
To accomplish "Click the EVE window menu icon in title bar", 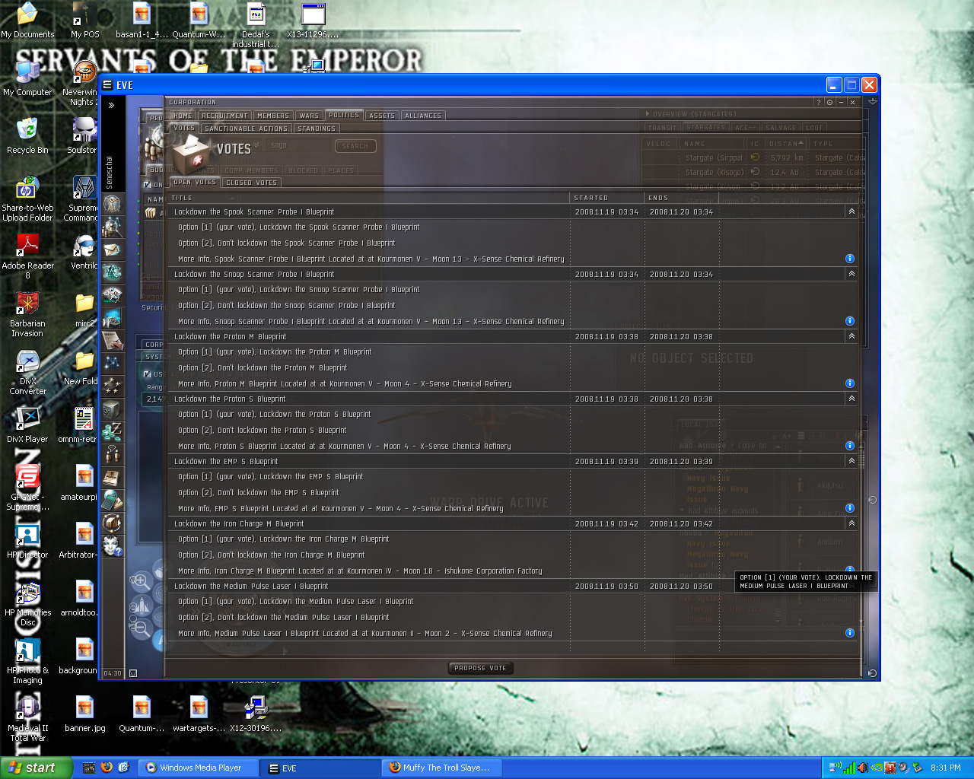I will [108, 85].
